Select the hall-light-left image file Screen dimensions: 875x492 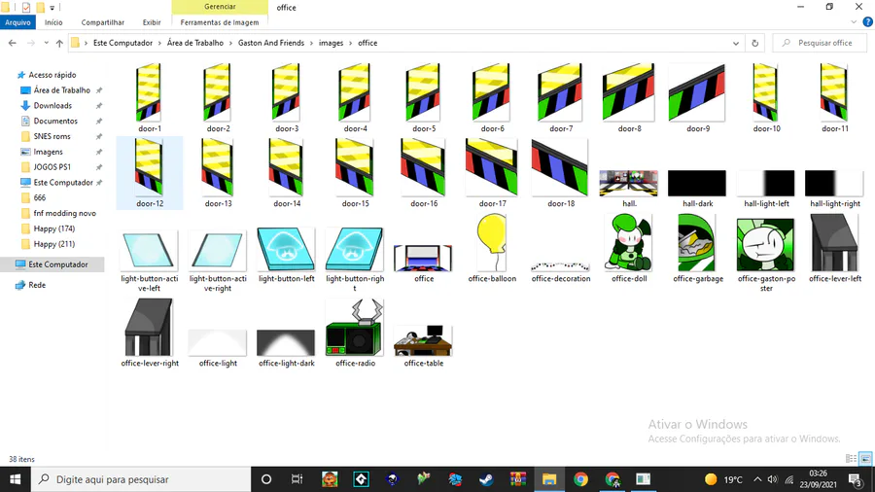766,188
